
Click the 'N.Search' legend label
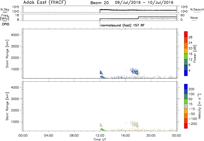197,9
